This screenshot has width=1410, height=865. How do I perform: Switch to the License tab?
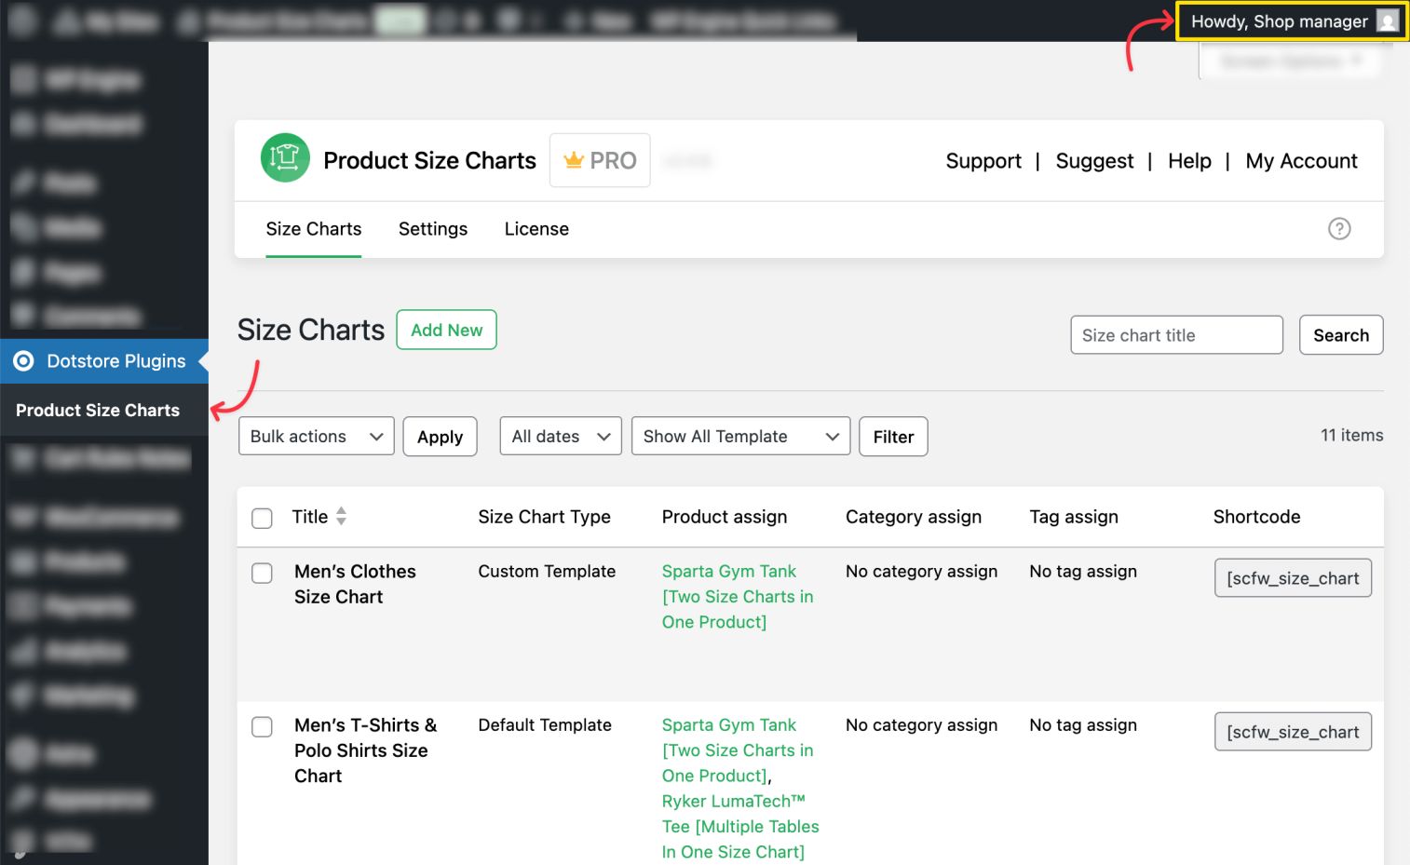(x=536, y=229)
